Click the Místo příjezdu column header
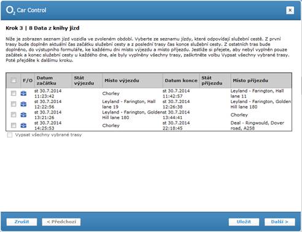This screenshot has height=232, width=302. pyautogui.click(x=261, y=80)
